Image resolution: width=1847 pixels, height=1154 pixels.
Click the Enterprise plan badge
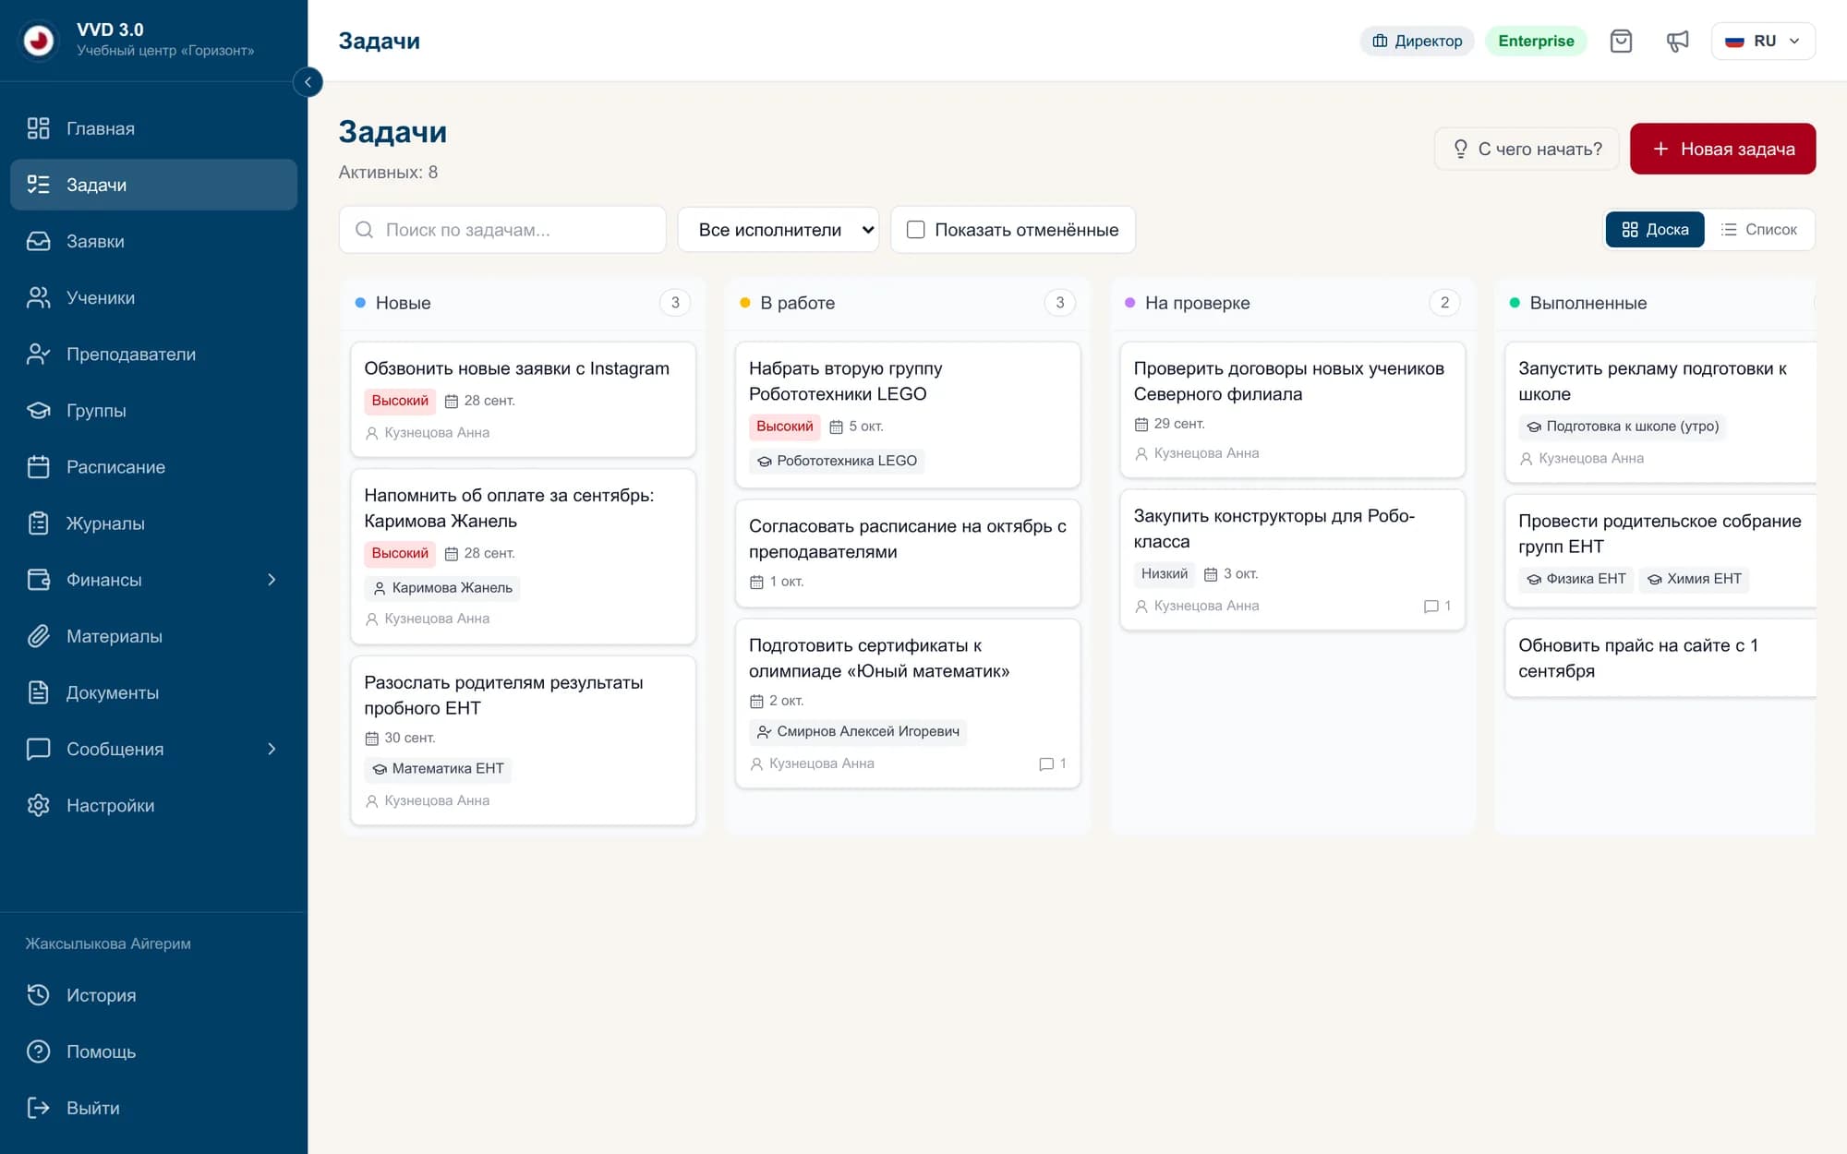point(1536,41)
